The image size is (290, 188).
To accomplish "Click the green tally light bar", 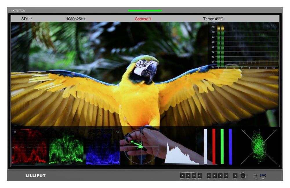I will click(x=145, y=11).
